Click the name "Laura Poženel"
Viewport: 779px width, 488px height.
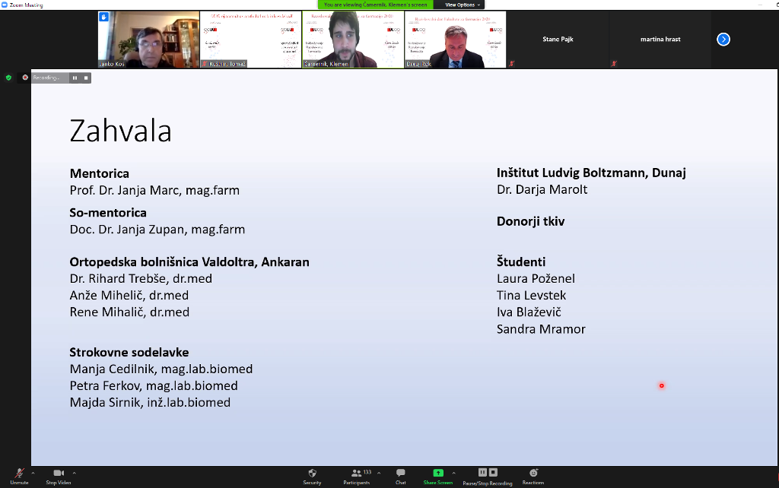536,278
